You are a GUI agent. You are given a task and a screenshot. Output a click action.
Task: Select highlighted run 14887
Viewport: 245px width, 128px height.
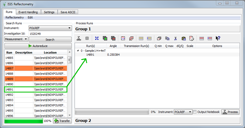[x=36, y=68]
